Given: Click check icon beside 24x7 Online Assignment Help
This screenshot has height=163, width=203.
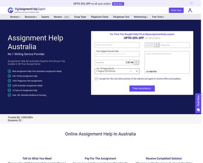Looking at the screenshot, I should coord(9,76).
